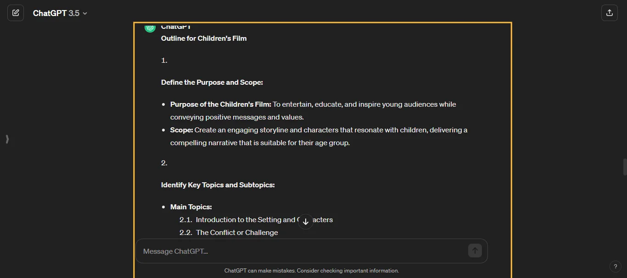Open the help question mark icon
Screen dimensions: 627x278
pyautogui.click(x=616, y=266)
